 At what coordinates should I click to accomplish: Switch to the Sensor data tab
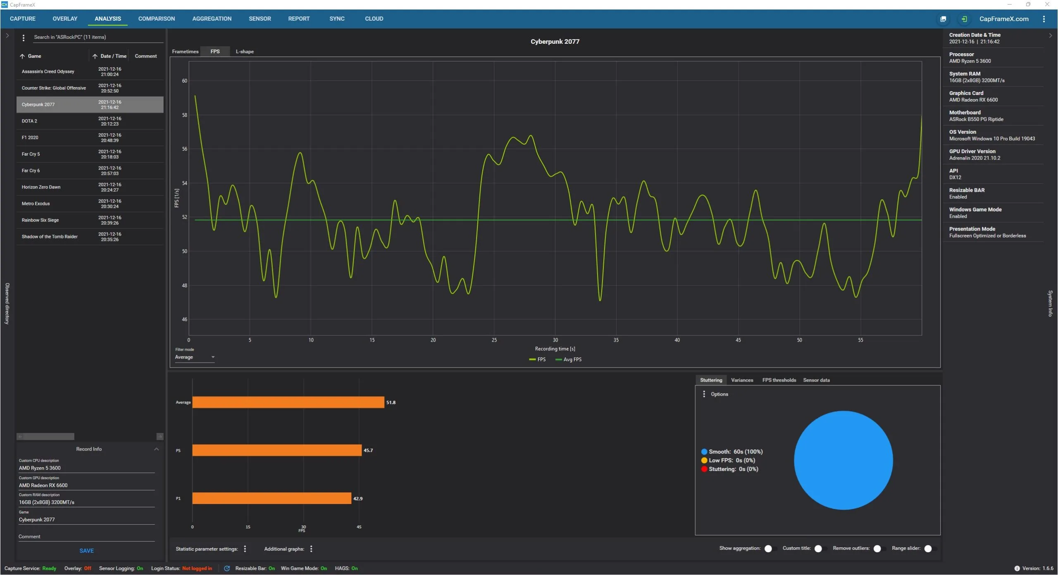tap(816, 380)
